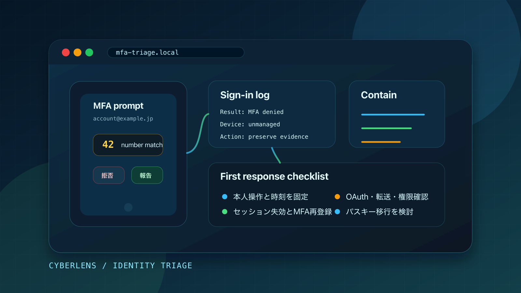Click the blue bar in Contain card
Image resolution: width=521 pixels, height=293 pixels.
tap(393, 115)
